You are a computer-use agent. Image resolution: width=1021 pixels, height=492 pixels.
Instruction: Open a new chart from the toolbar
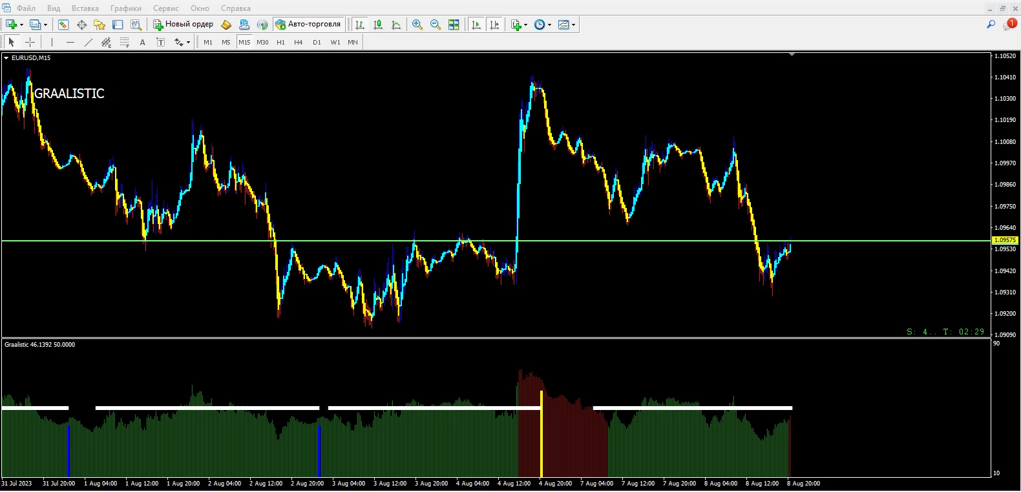coord(11,25)
